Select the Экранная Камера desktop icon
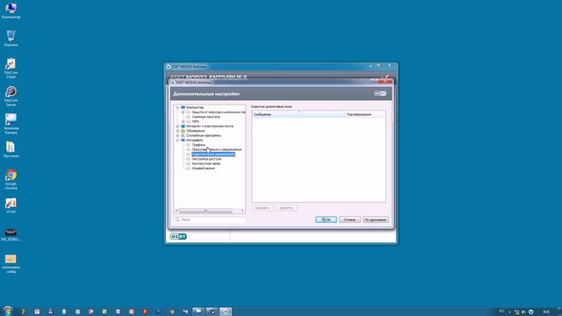This screenshot has width=562, height=316. [x=11, y=124]
